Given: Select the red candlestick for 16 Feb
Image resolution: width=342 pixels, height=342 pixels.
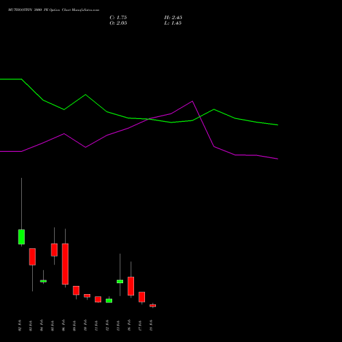Looking at the screenshot, I should tap(131, 286).
